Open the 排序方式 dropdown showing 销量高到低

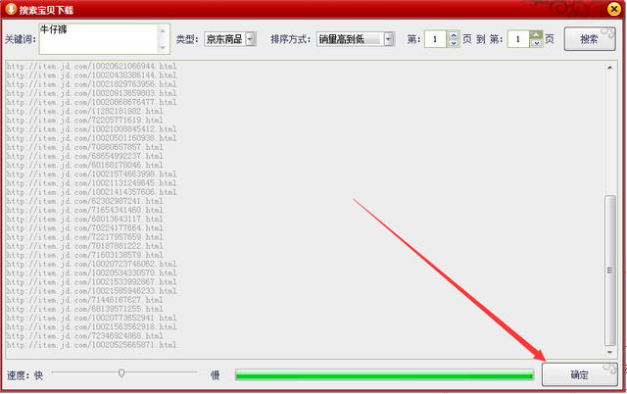click(x=356, y=39)
